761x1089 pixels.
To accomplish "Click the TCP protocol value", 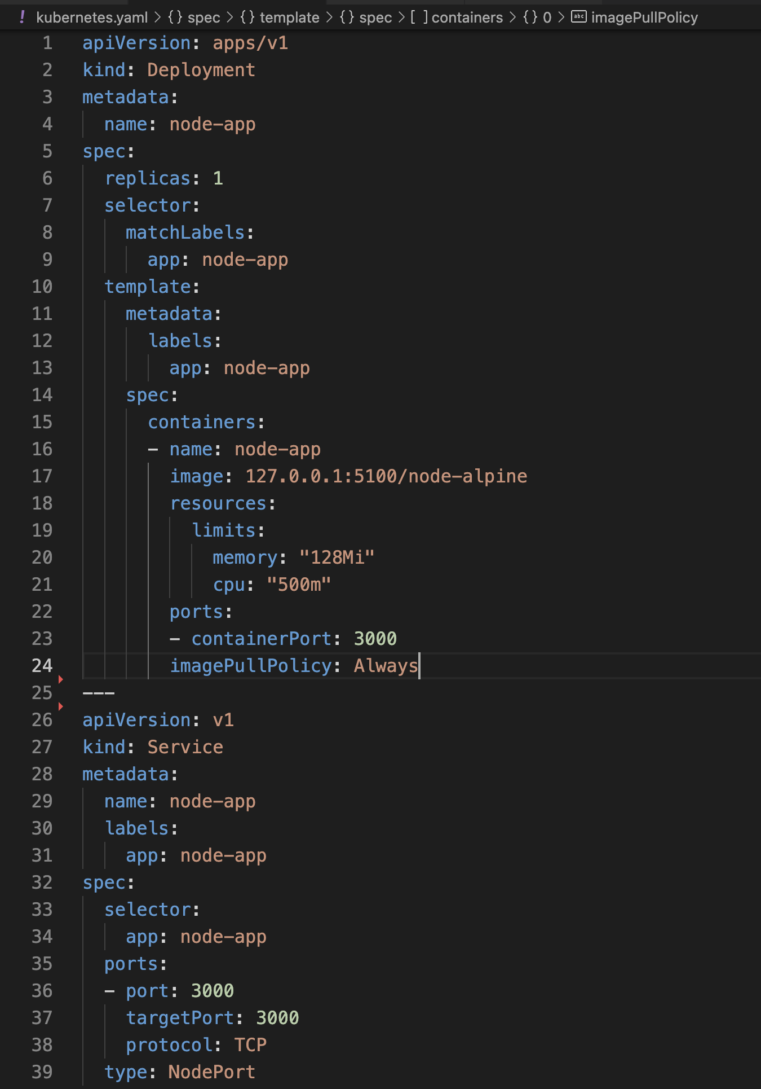I will [250, 1045].
